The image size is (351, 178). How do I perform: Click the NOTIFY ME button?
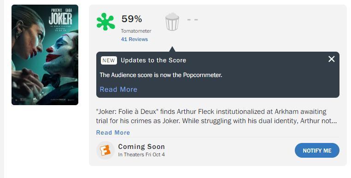click(x=317, y=150)
